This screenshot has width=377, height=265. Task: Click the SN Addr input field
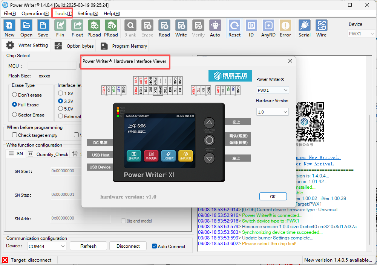[x=80, y=218]
